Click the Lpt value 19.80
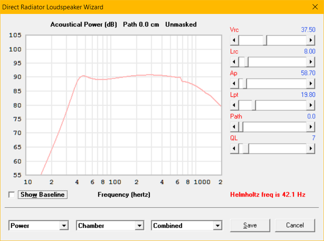Viewport: 324px width, 241px height. pos(308,95)
